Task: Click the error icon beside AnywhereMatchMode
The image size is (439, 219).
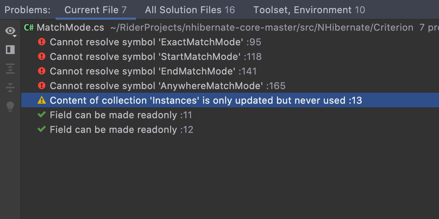Action: [x=42, y=86]
